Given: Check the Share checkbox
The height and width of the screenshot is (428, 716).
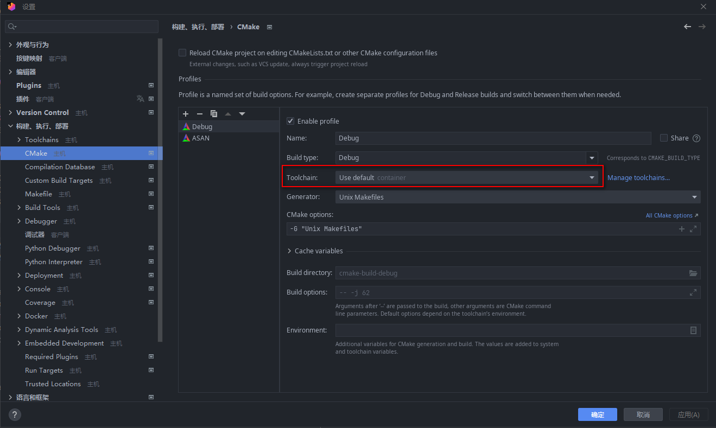Looking at the screenshot, I should click(x=664, y=138).
